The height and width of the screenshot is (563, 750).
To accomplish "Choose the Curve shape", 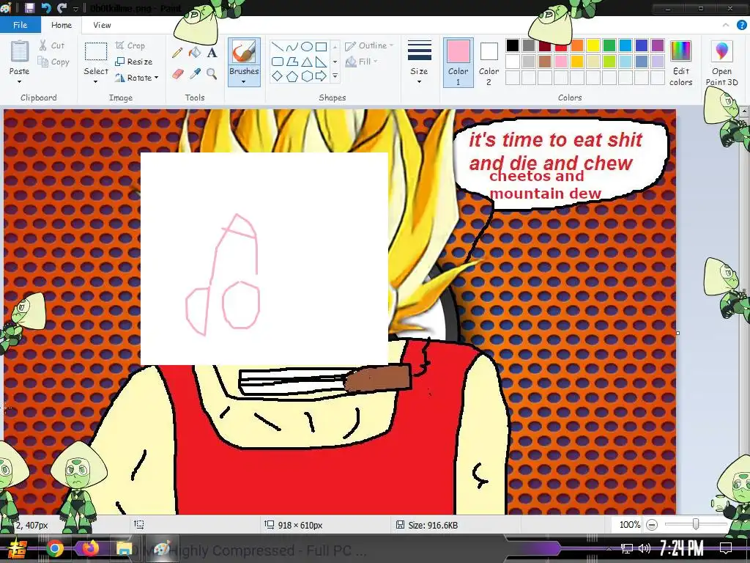I will [292, 46].
